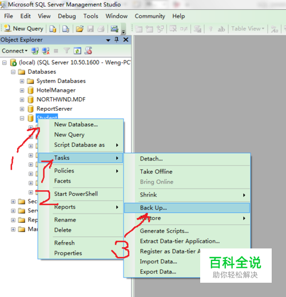
Task: Open the Shrink submenu
Action: pyautogui.click(x=187, y=195)
